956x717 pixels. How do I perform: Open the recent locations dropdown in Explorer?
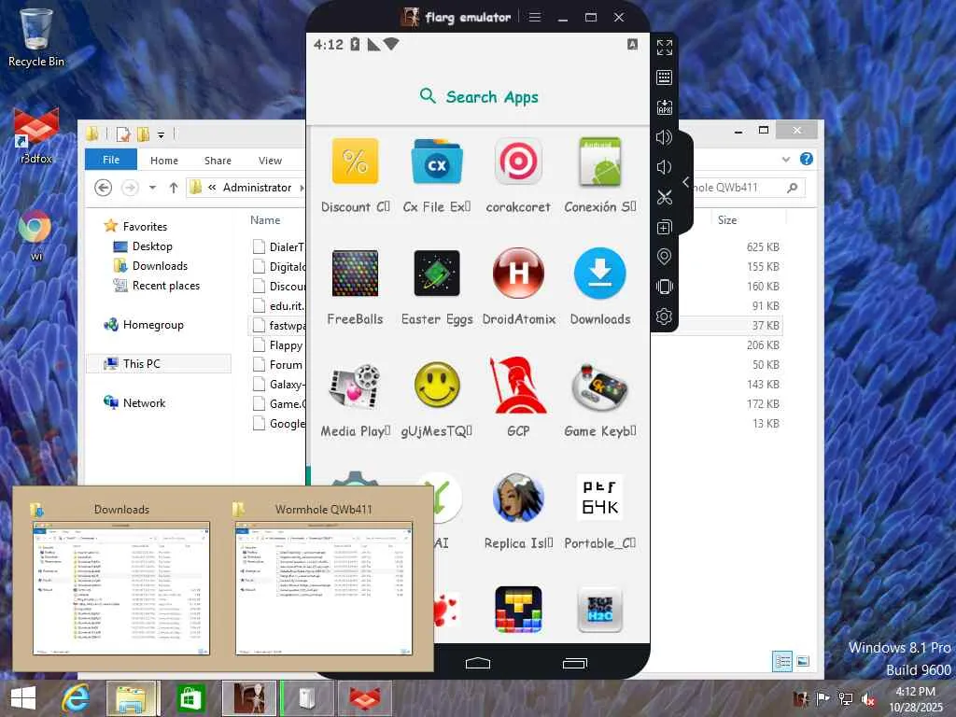[152, 188]
